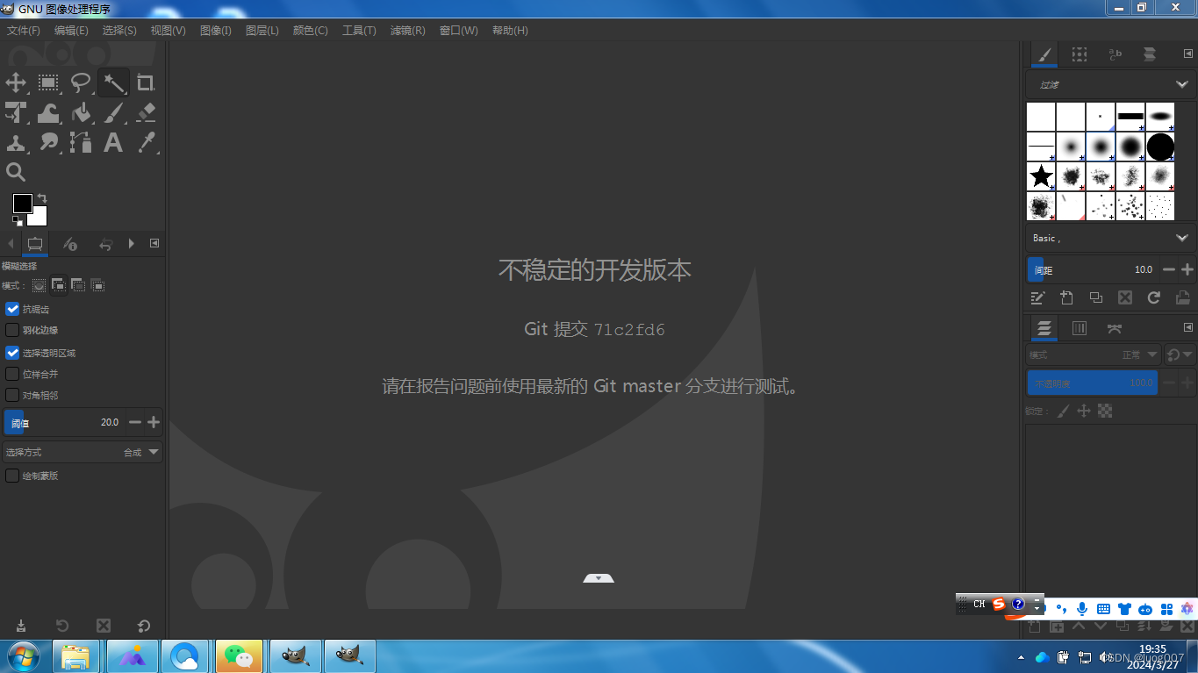The image size is (1198, 673).
Task: Duplicate the selected brush
Action: click(x=1096, y=297)
